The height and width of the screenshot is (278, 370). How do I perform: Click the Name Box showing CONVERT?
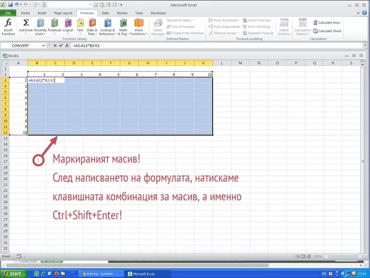point(21,45)
